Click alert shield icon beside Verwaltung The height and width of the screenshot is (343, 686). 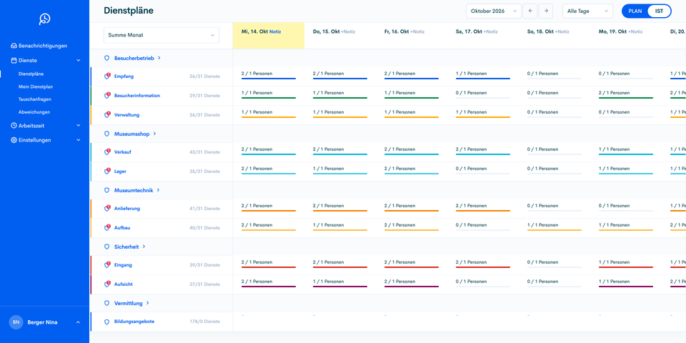coord(107,114)
